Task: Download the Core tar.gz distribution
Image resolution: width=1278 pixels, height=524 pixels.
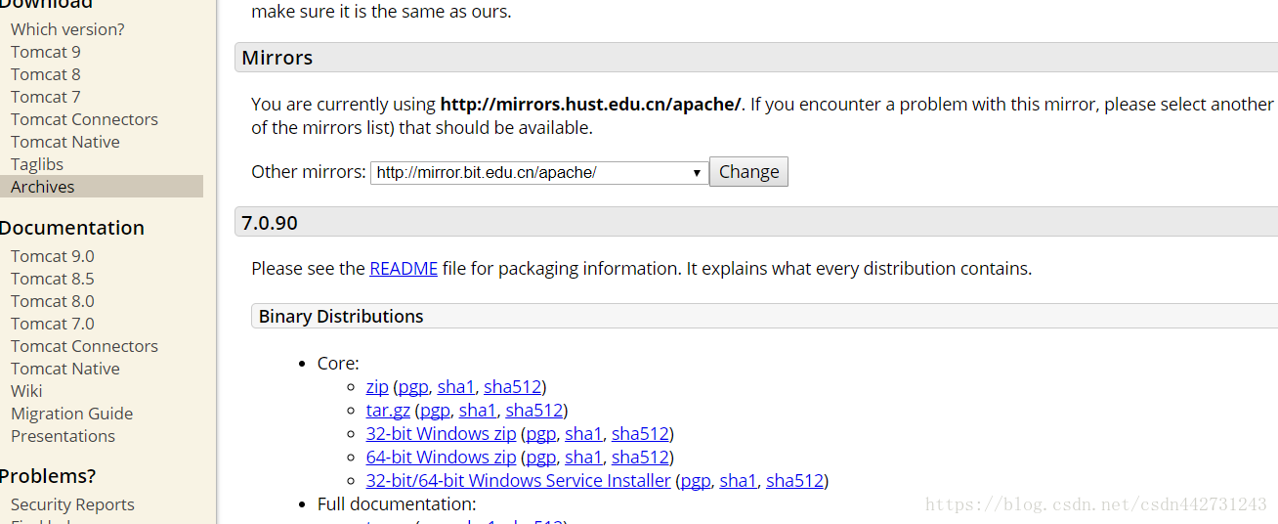Action: click(x=388, y=410)
